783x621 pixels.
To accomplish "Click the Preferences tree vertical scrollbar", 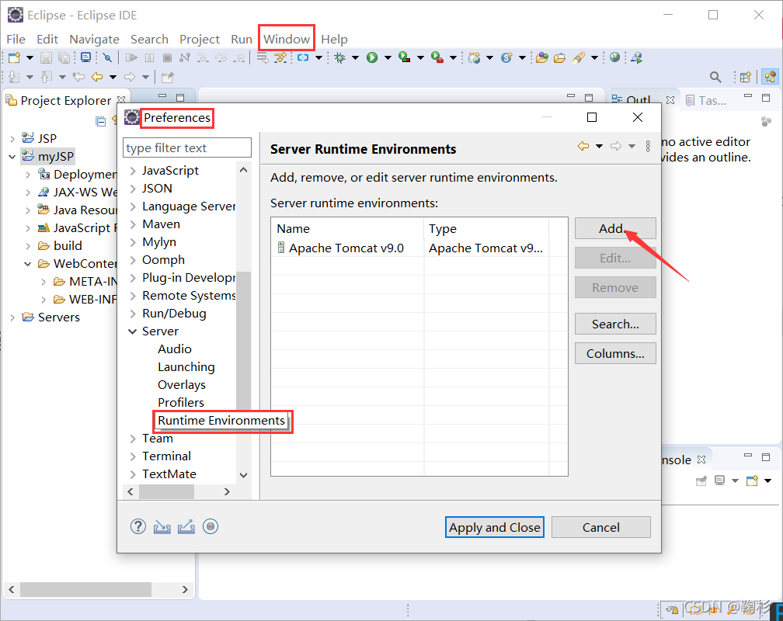I will click(x=243, y=339).
